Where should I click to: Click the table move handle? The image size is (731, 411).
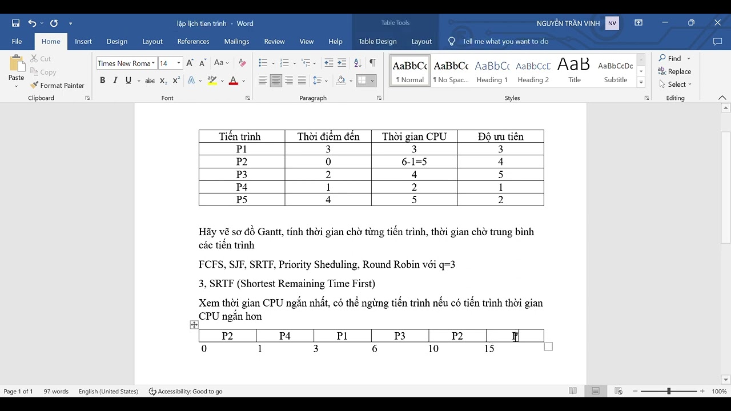pyautogui.click(x=194, y=325)
